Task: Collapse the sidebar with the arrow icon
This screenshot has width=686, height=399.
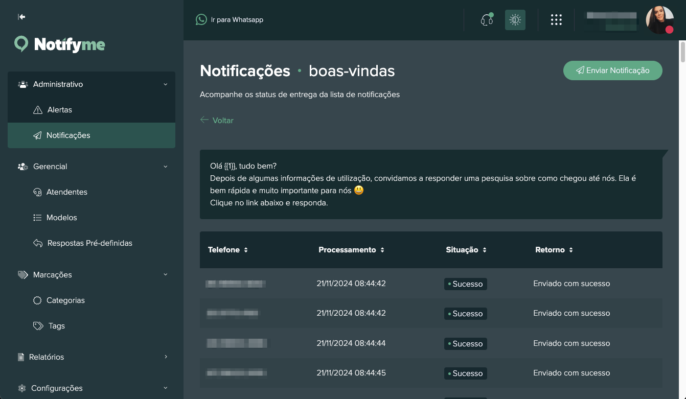Action: [x=21, y=17]
